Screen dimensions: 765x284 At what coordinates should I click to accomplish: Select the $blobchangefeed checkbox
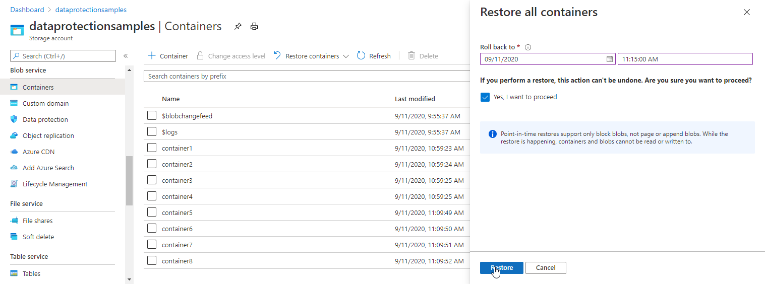tap(152, 116)
